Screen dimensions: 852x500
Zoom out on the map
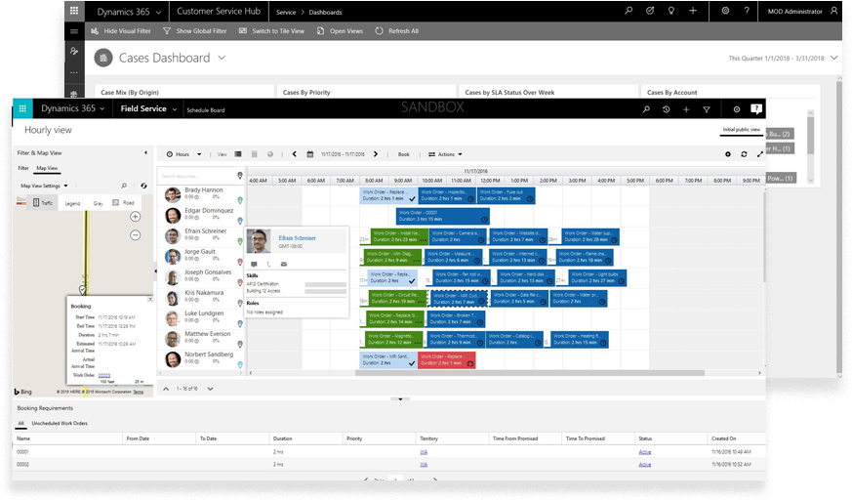136,234
